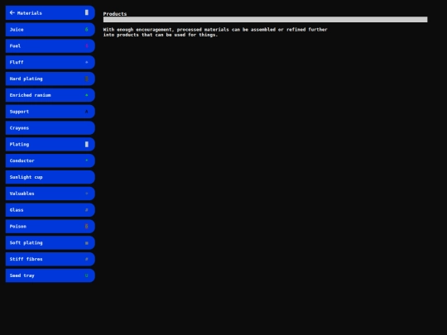Choose Hard plating from the list
This screenshot has height=335, width=447.
tap(50, 79)
